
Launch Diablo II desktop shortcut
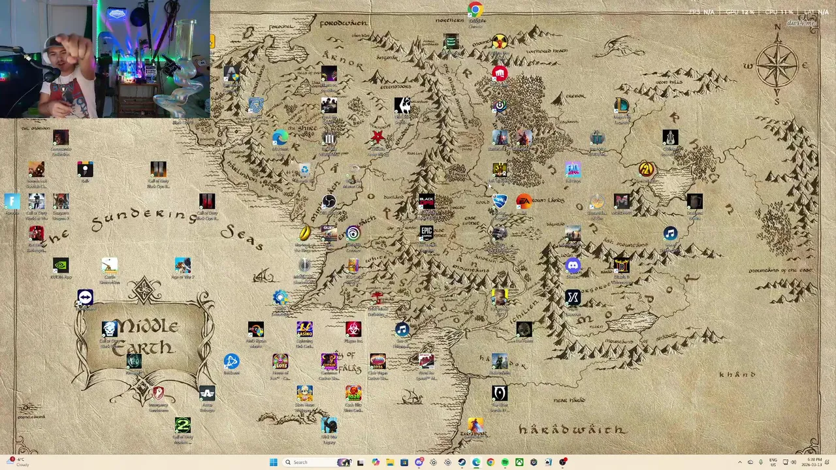tap(620, 266)
